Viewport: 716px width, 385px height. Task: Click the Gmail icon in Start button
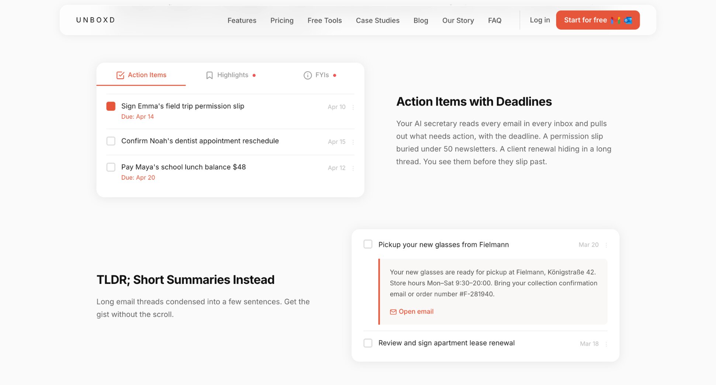(615, 20)
